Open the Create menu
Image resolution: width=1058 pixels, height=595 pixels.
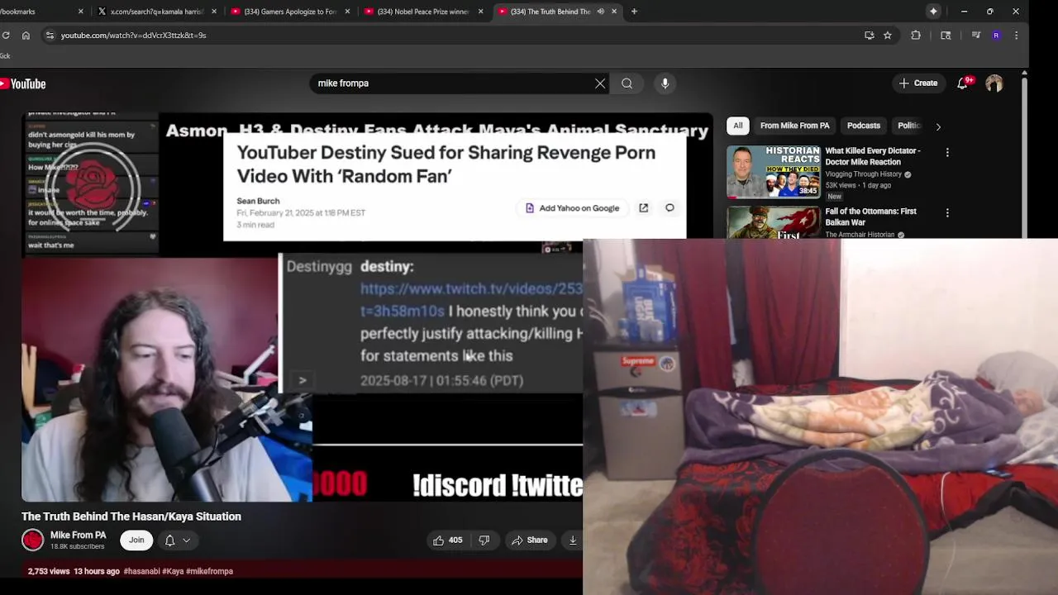coord(918,83)
